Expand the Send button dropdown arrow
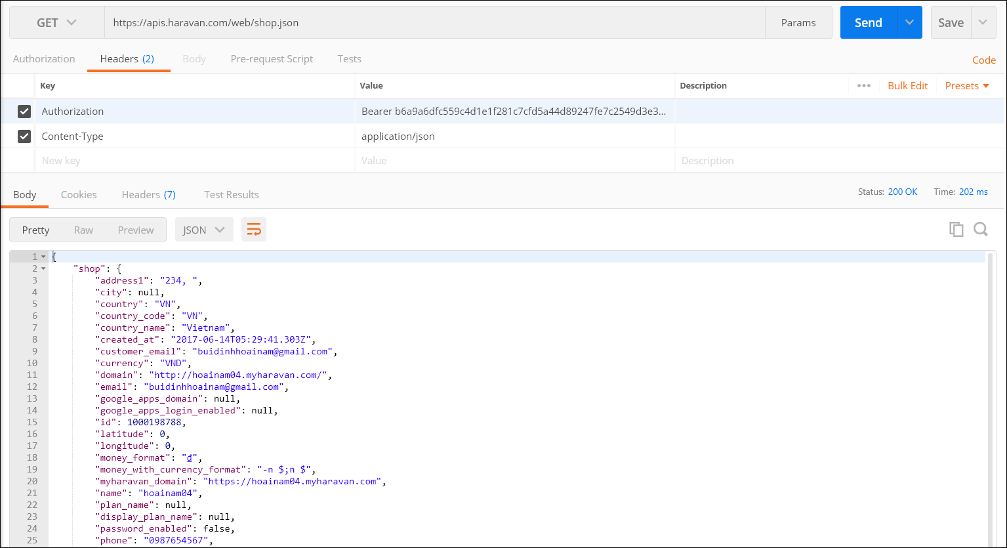Image resolution: width=1007 pixels, height=548 pixels. [909, 23]
